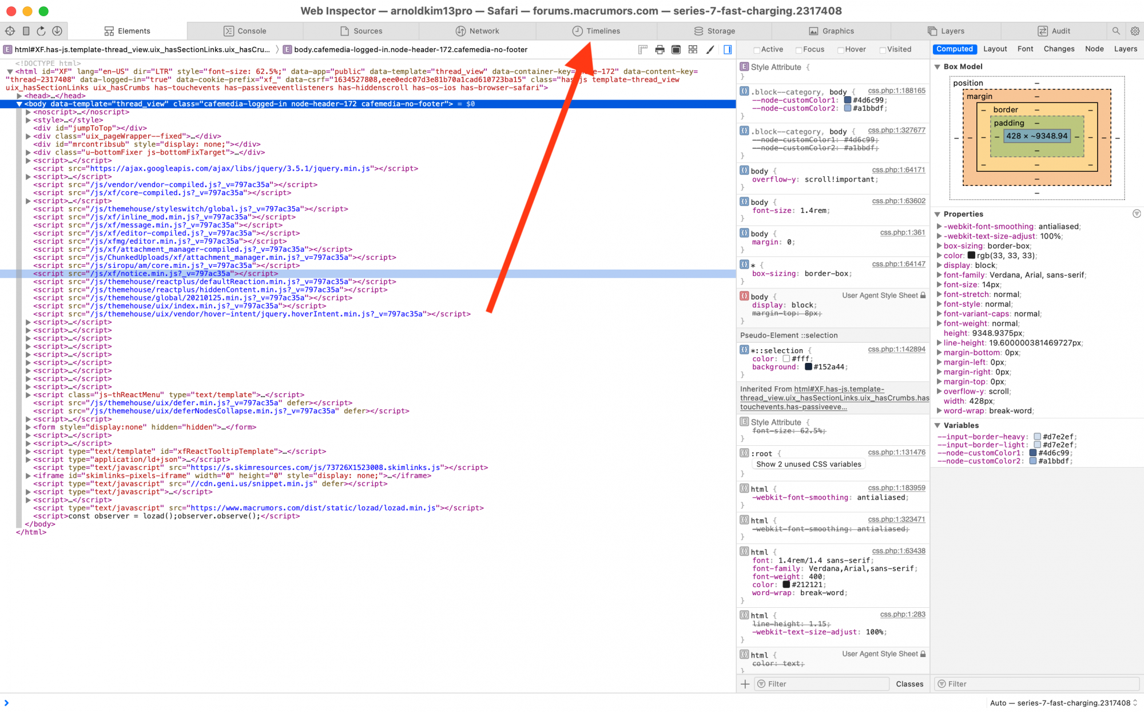
Task: Expand the font-family computed property
Action: point(939,275)
